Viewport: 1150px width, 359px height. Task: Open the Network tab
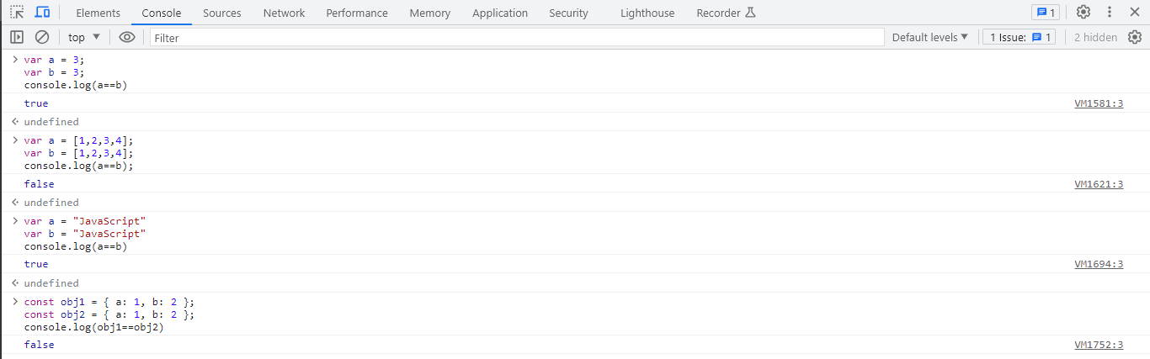point(284,13)
